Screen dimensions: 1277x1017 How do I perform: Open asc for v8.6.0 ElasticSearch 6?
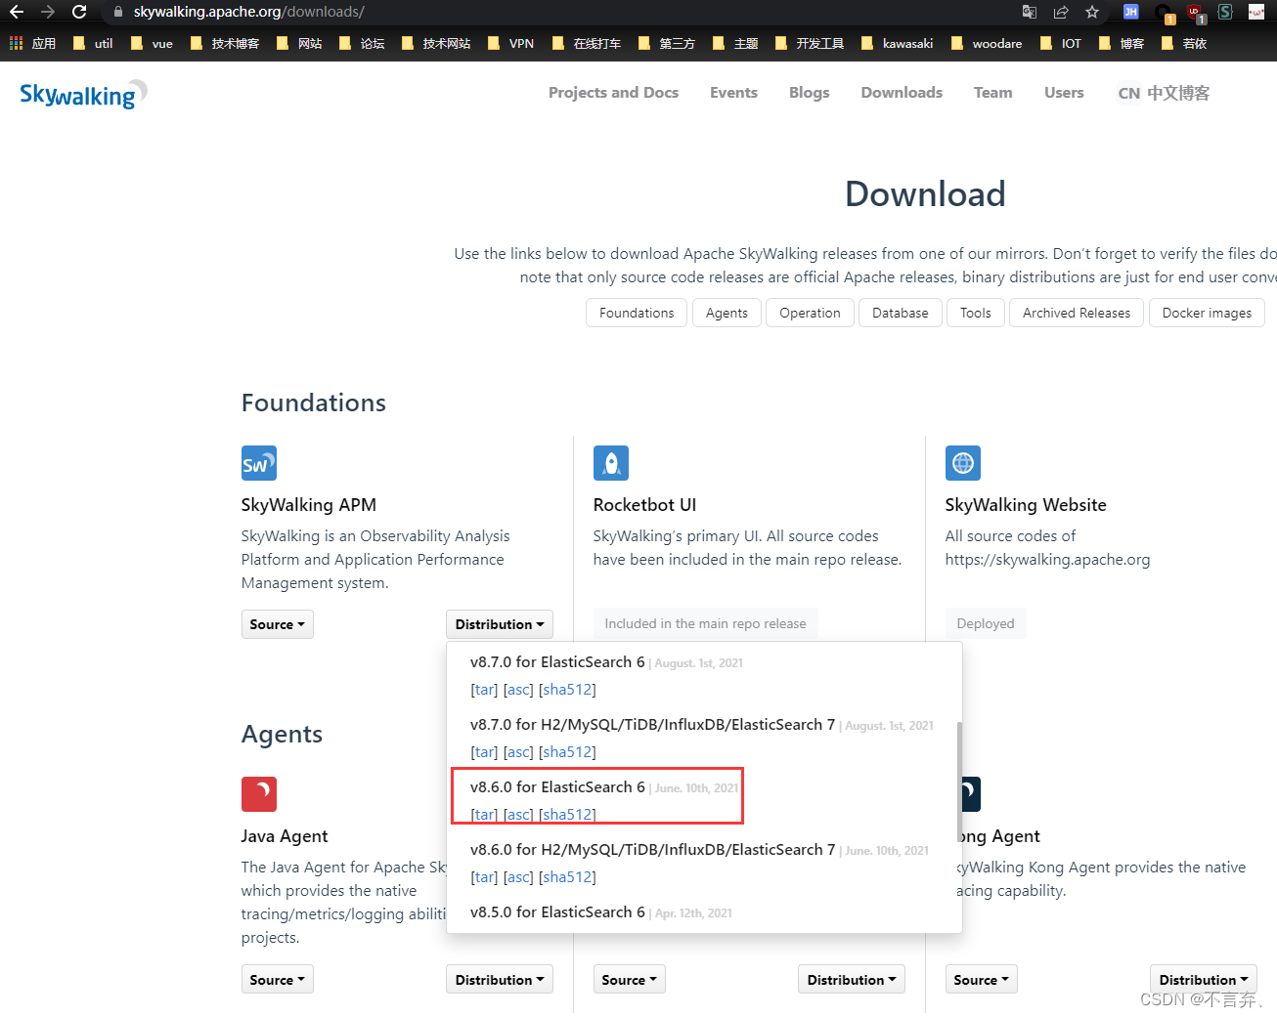click(x=518, y=815)
